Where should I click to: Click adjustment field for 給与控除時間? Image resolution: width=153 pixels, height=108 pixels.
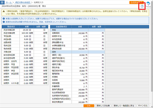tap(41, 58)
